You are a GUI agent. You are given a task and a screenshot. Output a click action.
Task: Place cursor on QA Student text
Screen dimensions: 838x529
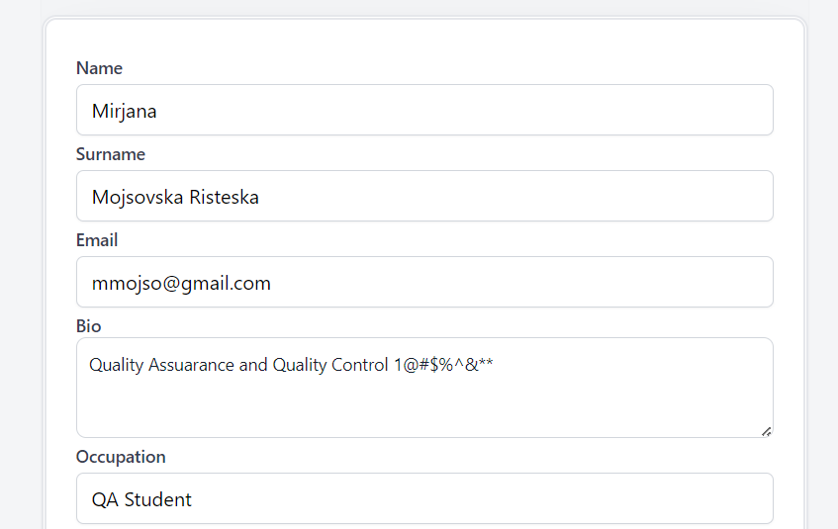(x=141, y=499)
